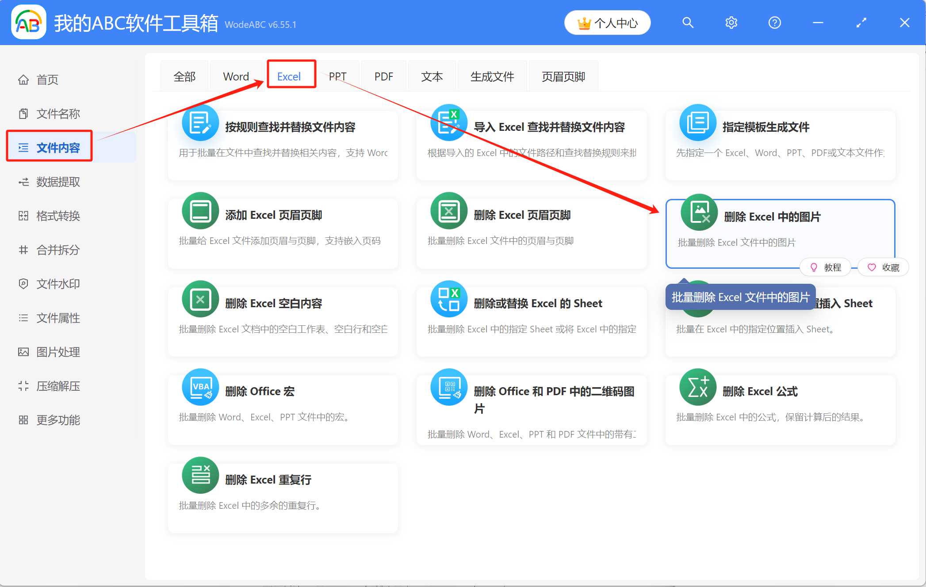Click the Delete Excel formulas sigma icon
The image size is (926, 587).
[x=697, y=387]
